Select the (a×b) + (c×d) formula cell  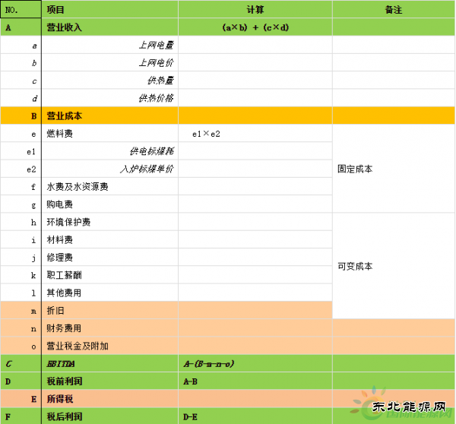tap(255, 27)
